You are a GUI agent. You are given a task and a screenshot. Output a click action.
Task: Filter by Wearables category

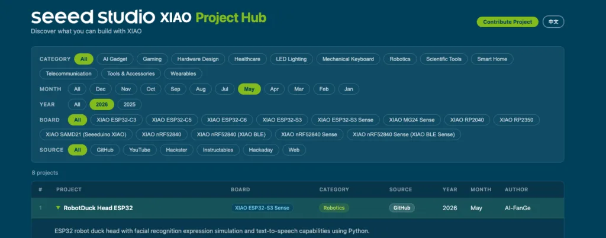point(183,73)
